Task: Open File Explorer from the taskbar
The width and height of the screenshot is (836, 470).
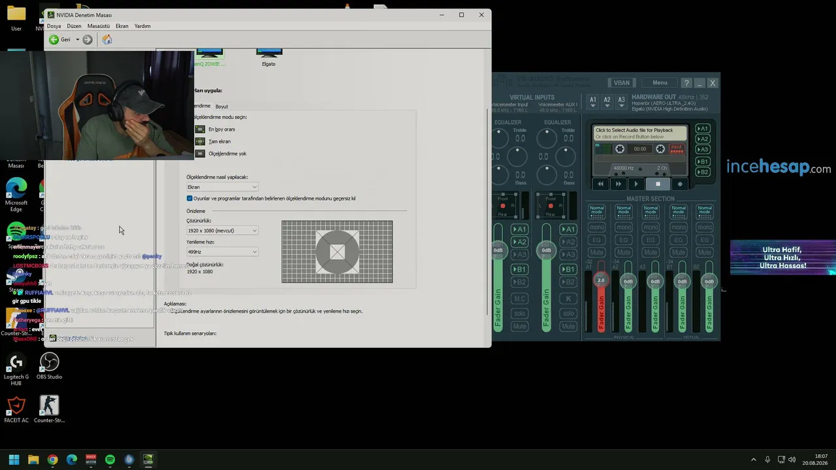Action: click(x=33, y=460)
